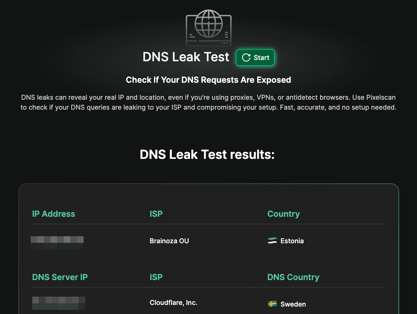The width and height of the screenshot is (417, 314).
Task: Click the Sweden flag icon
Action: [272, 304]
